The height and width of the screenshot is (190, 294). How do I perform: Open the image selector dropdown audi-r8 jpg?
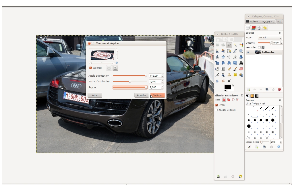(x=260, y=22)
